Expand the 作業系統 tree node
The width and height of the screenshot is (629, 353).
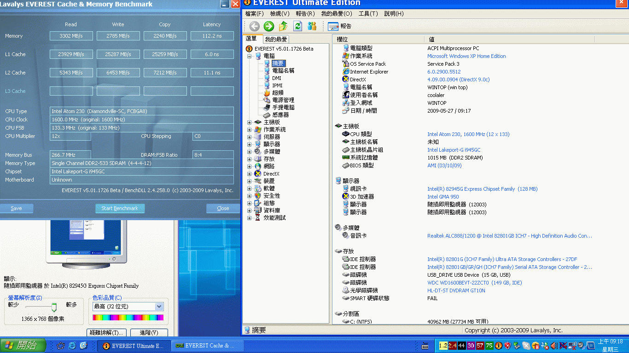250,130
